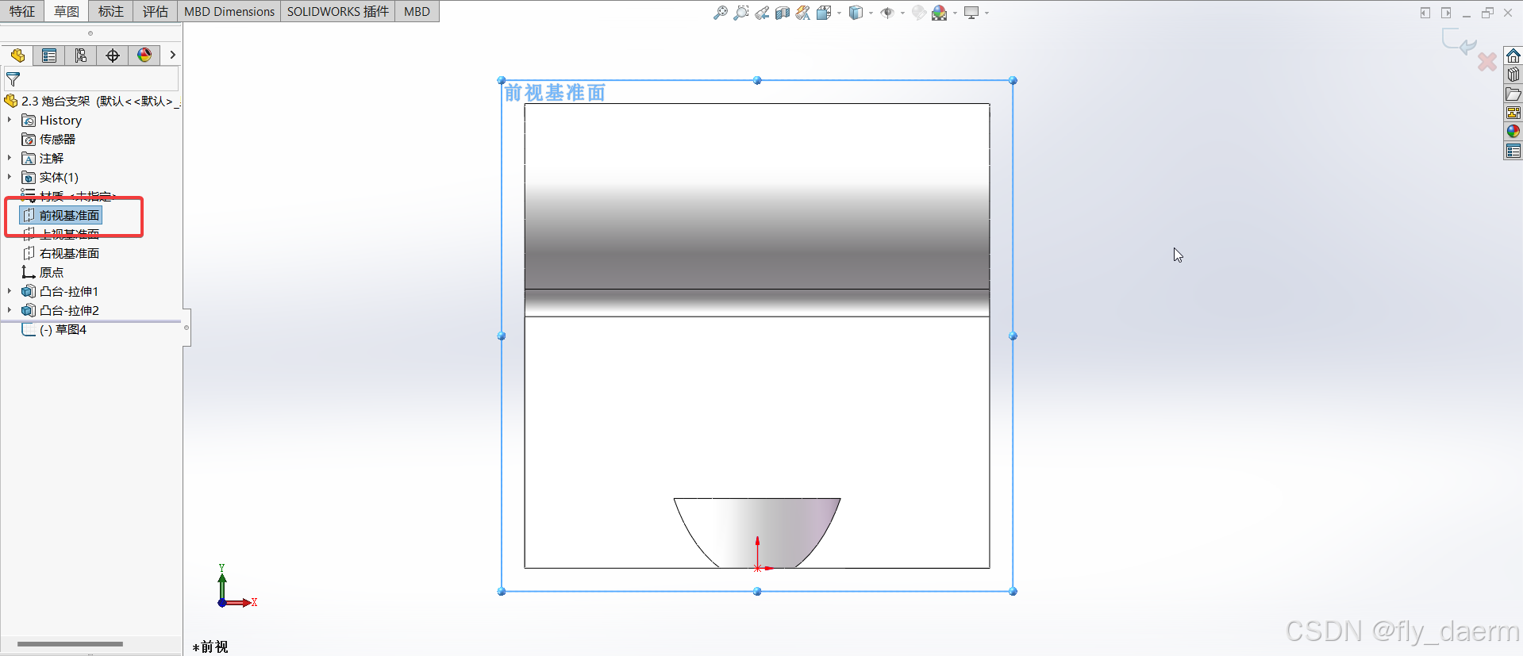This screenshot has width=1523, height=656.
Task: Select the 右视基准面 plane in the tree
Action: click(x=61, y=253)
